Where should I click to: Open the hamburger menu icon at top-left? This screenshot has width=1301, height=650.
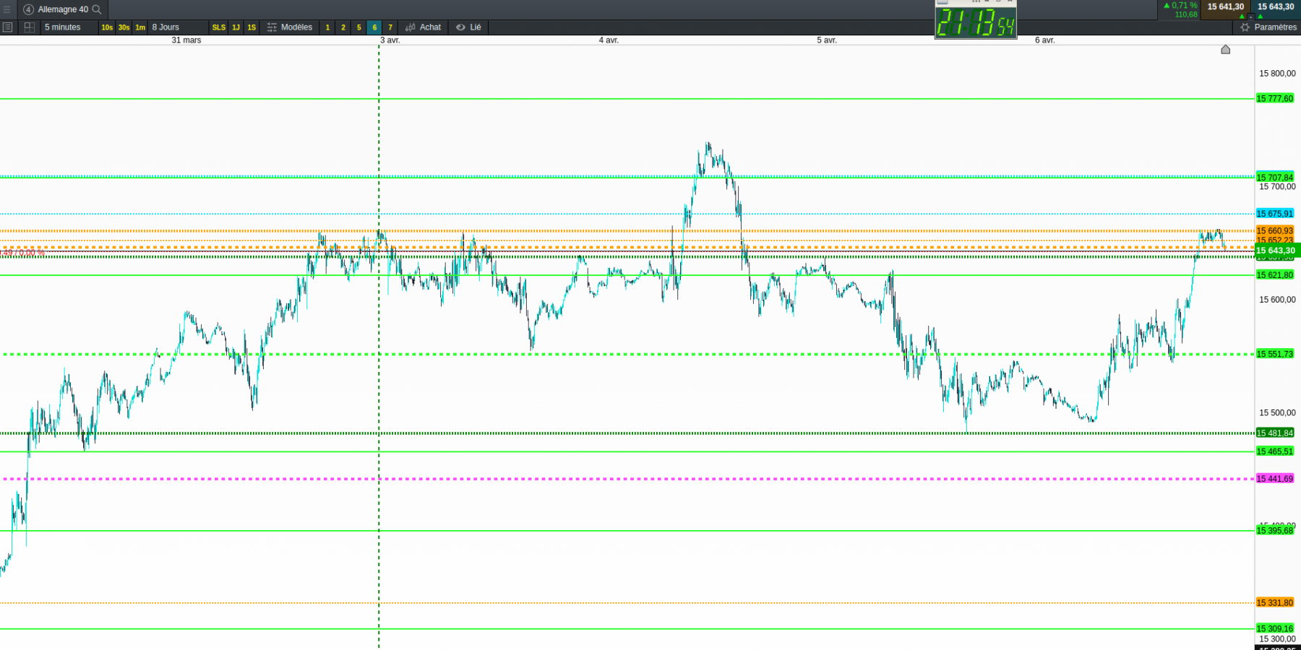coord(7,9)
